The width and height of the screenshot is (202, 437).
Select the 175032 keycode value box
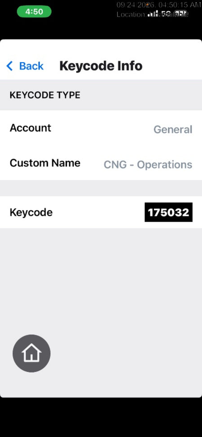(168, 212)
